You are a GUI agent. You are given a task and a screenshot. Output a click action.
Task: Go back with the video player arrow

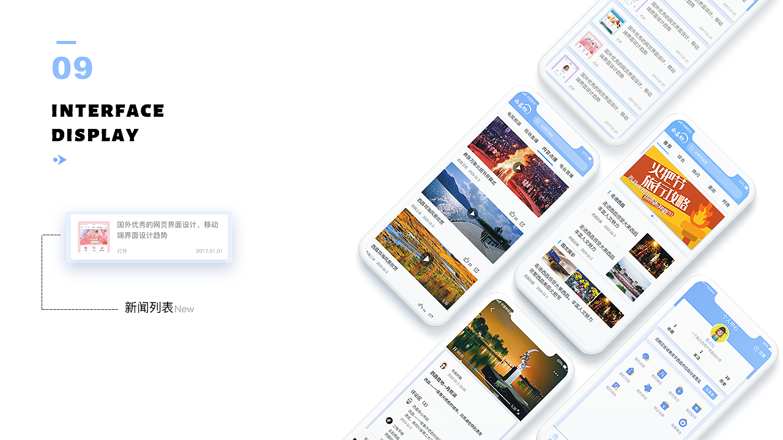[493, 309]
